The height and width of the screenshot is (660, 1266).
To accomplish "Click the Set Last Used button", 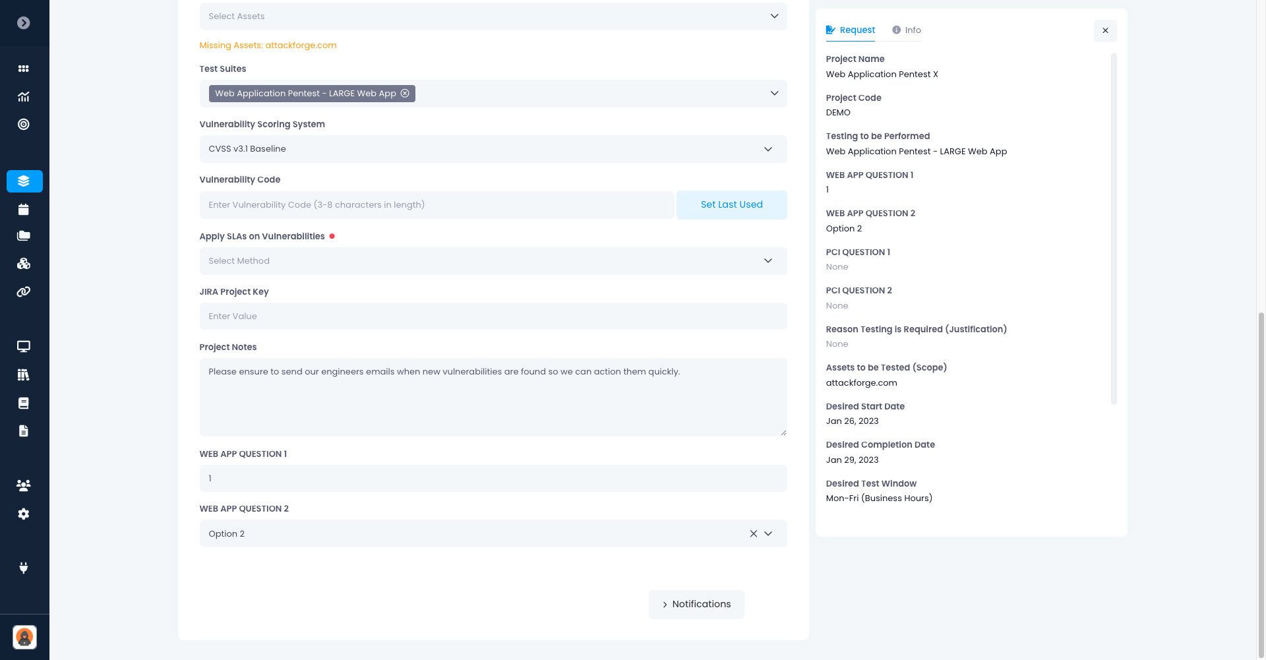I will [731, 205].
